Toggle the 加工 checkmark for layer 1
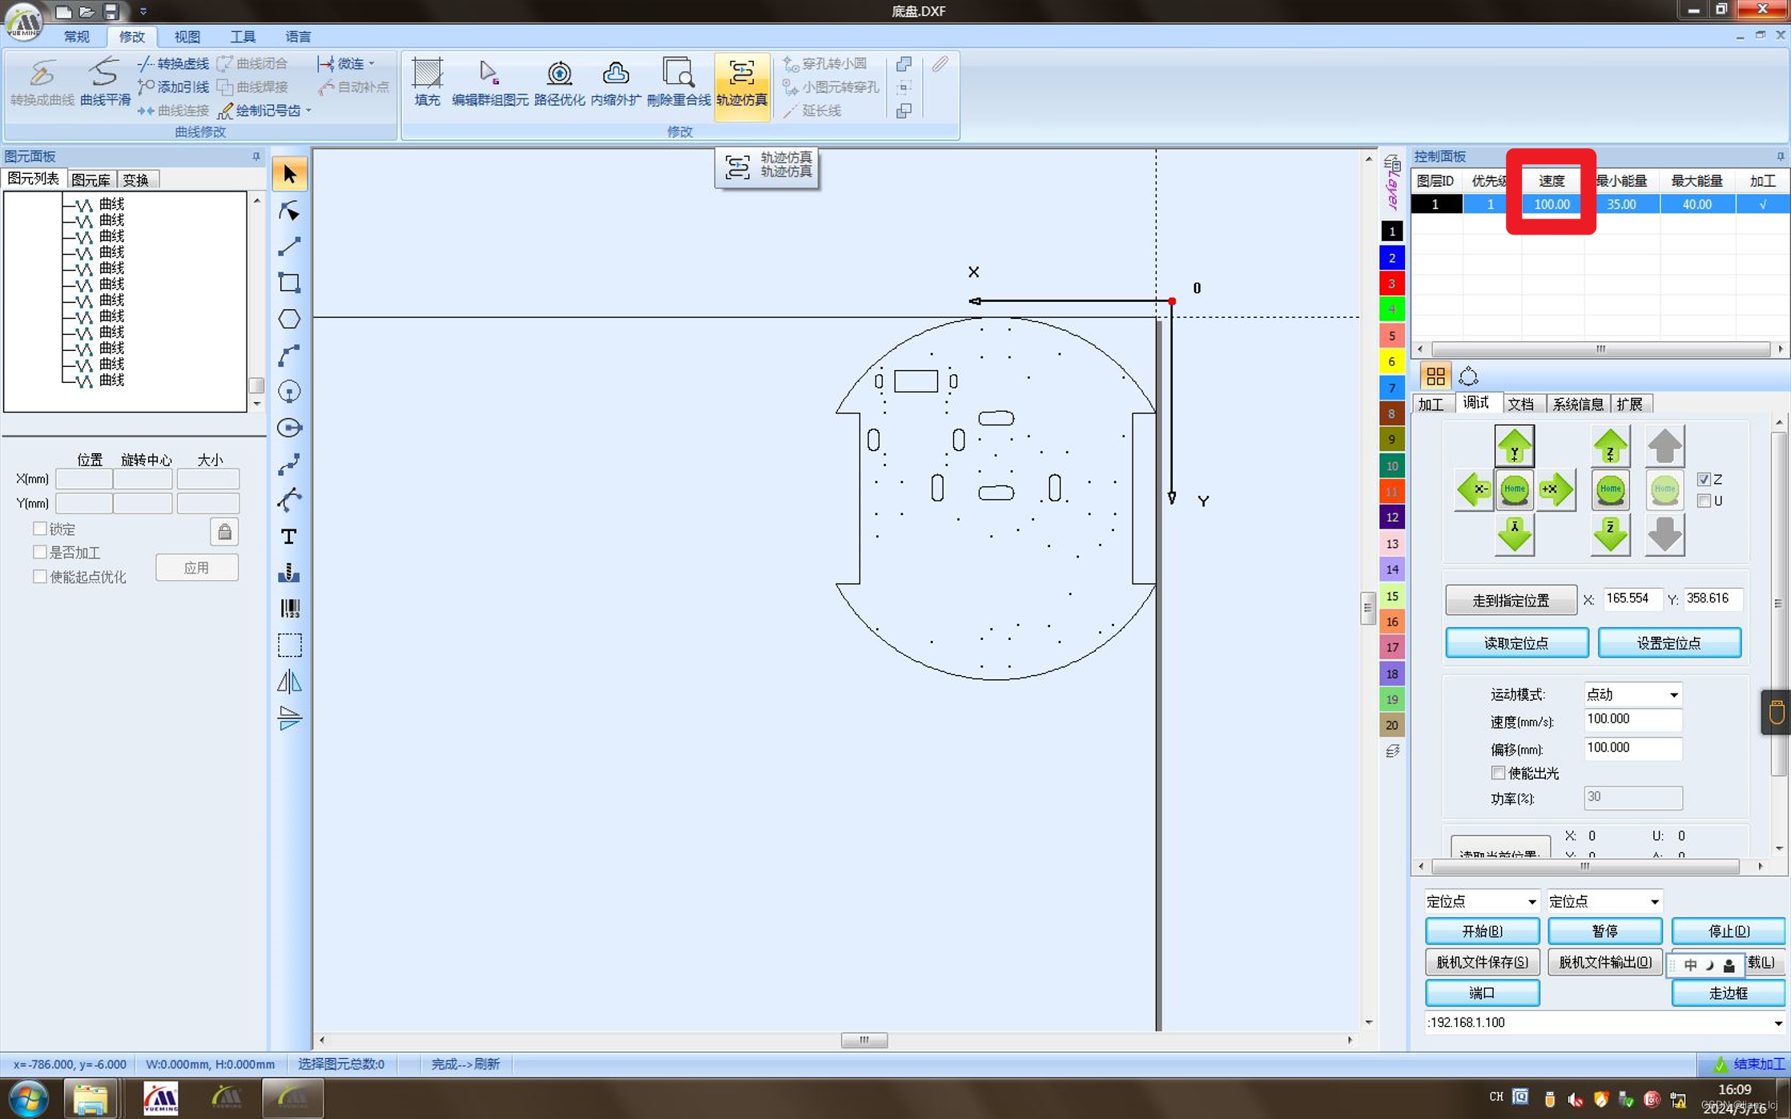 [x=1762, y=204]
